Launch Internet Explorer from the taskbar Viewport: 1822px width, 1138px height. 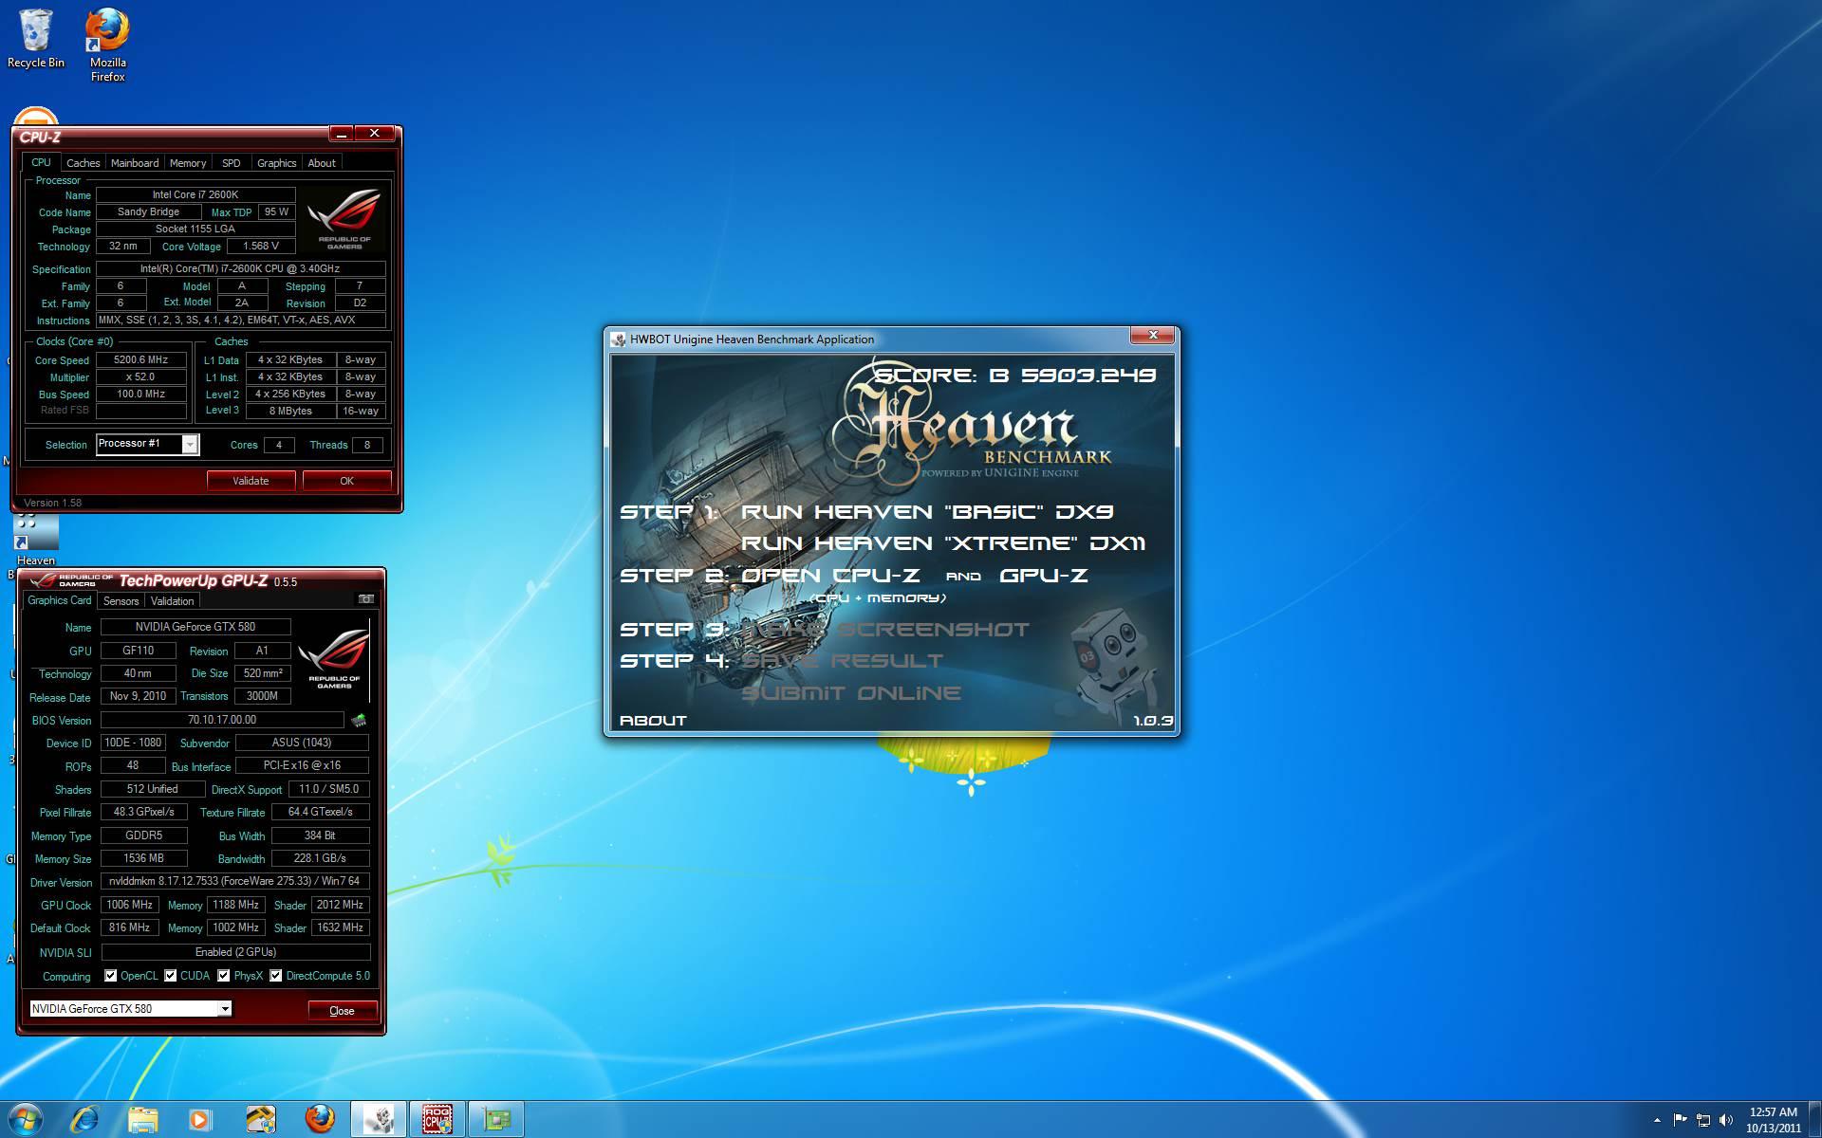pyautogui.click(x=84, y=1119)
